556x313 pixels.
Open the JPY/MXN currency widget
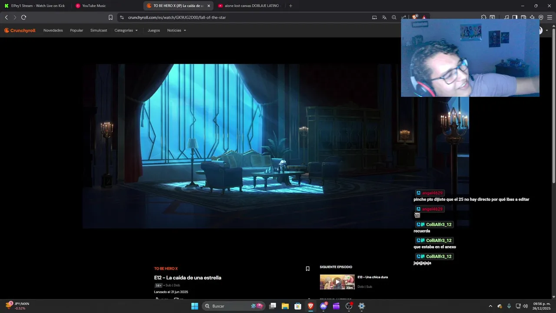pos(17,306)
